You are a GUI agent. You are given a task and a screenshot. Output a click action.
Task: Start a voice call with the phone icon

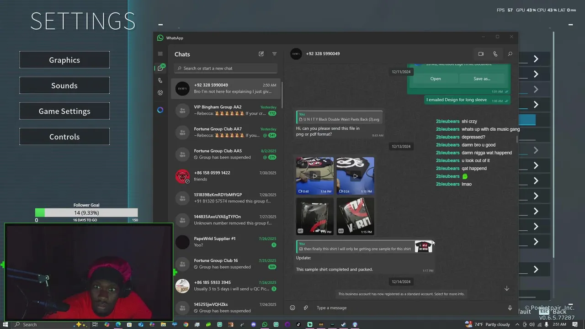coord(495,54)
